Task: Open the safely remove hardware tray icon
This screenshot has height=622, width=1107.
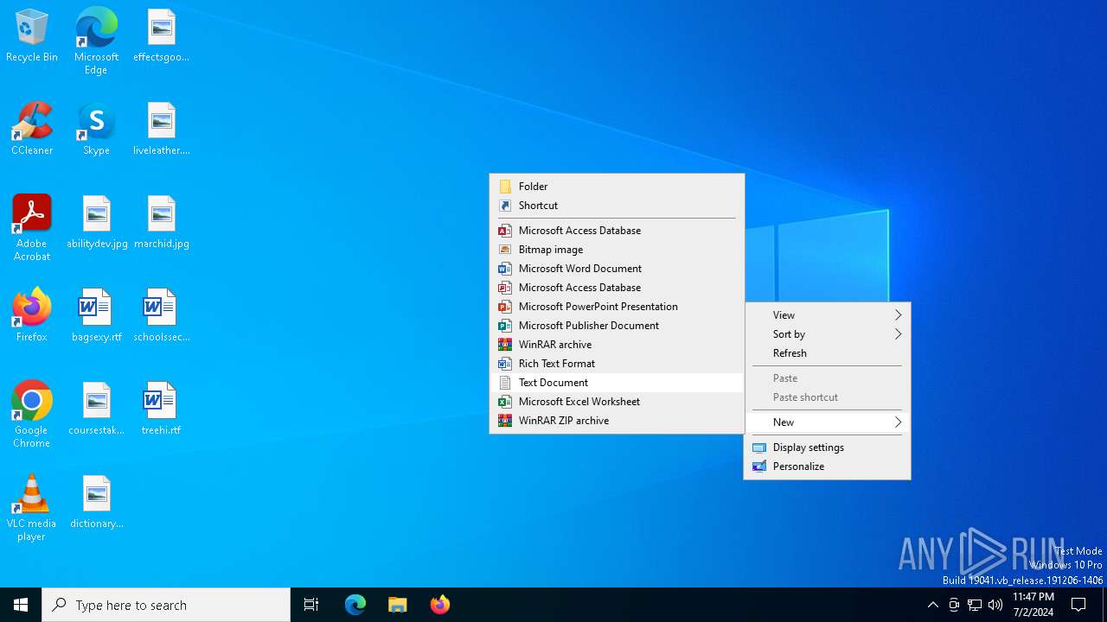Action: [954, 605]
